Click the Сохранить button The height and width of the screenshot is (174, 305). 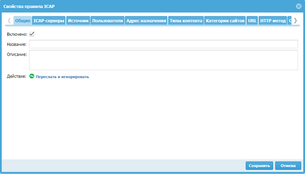tap(259, 166)
